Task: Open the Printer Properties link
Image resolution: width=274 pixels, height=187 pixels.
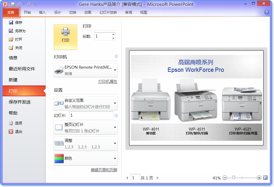Action: (108, 82)
